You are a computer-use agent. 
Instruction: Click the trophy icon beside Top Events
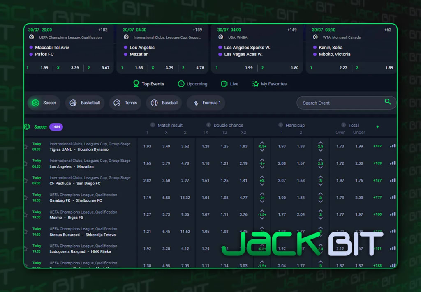click(x=136, y=84)
